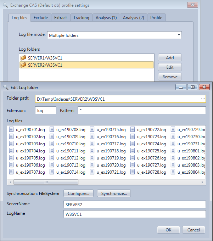
Task: Click the LogName input field
Action: [135, 214]
